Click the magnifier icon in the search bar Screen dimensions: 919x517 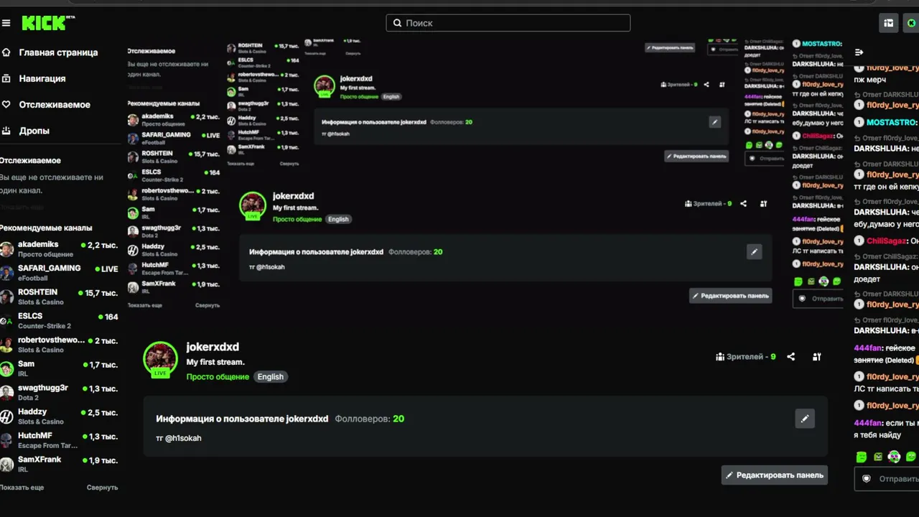(x=396, y=23)
